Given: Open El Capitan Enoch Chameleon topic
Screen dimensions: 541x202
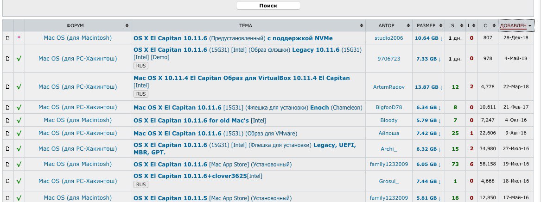Looking at the screenshot, I should (248, 108).
